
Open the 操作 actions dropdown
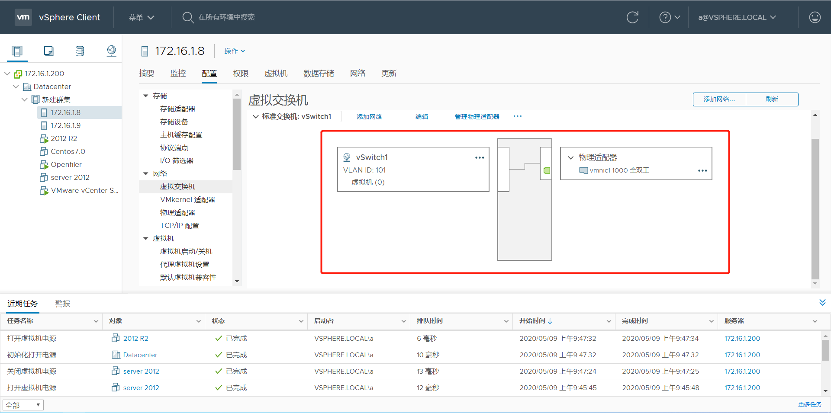click(x=234, y=51)
